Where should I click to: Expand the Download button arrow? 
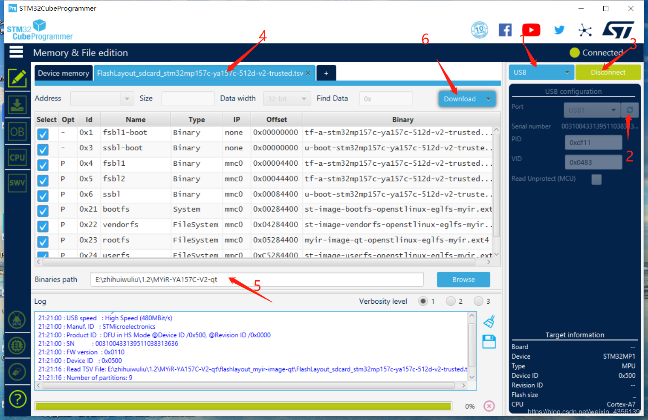(x=489, y=99)
